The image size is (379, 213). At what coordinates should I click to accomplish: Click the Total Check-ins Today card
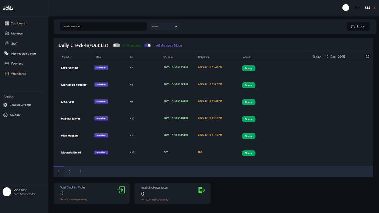tap(91, 193)
